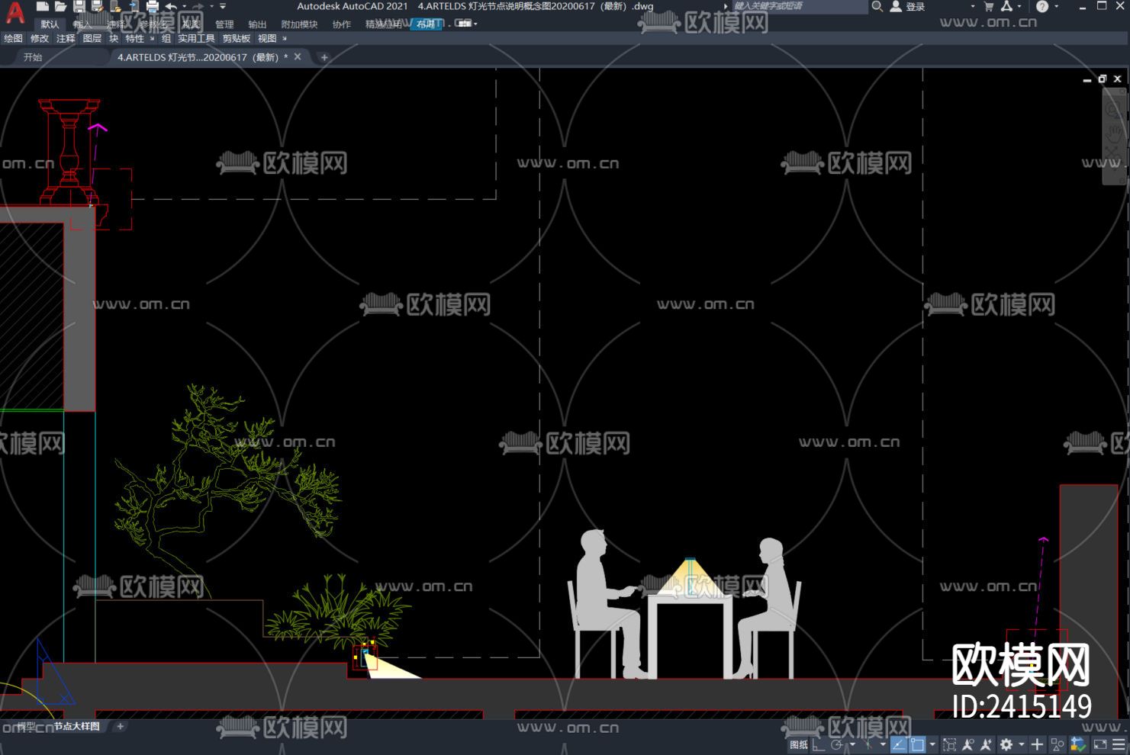Expand the undo history dropdown arrow
Image resolution: width=1130 pixels, height=755 pixels.
184,6
